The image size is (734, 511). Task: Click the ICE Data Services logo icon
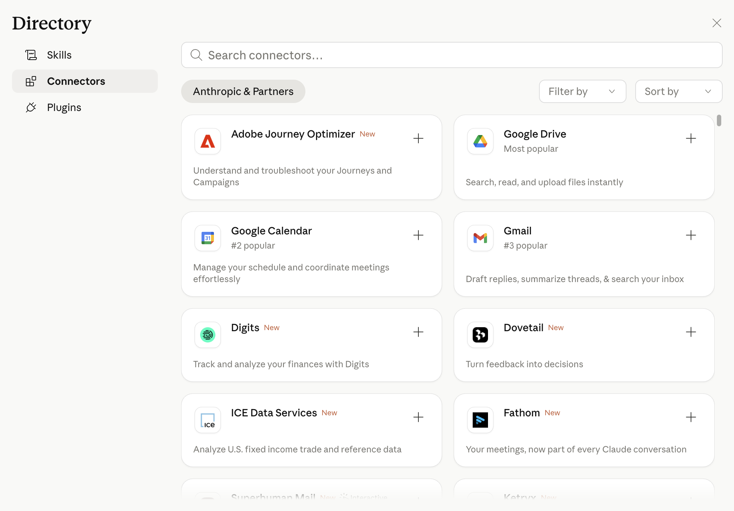tap(208, 420)
